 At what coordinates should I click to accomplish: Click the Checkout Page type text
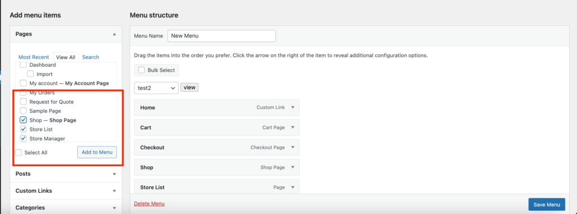click(x=268, y=147)
